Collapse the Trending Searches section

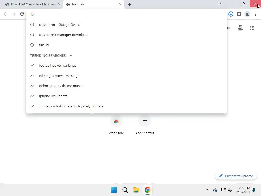pos(71,56)
